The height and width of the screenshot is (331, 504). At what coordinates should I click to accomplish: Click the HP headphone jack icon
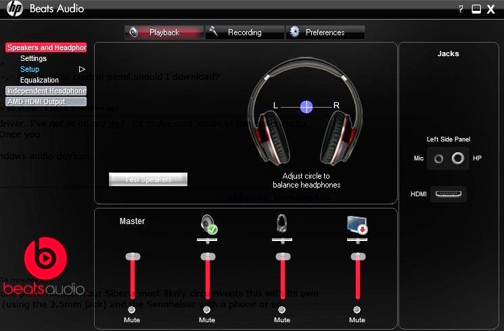458,158
